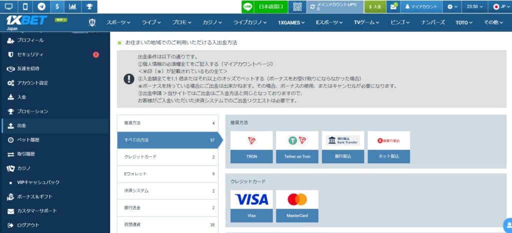
Task: Select the クレジットカード category tab
Action: pyautogui.click(x=167, y=157)
